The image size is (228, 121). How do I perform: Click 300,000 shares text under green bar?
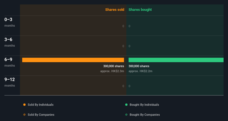tap(139, 66)
